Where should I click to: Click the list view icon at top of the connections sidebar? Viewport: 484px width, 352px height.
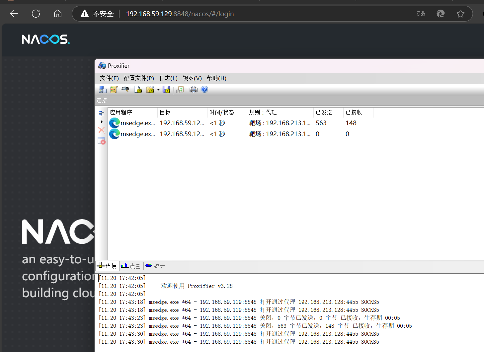click(x=102, y=114)
